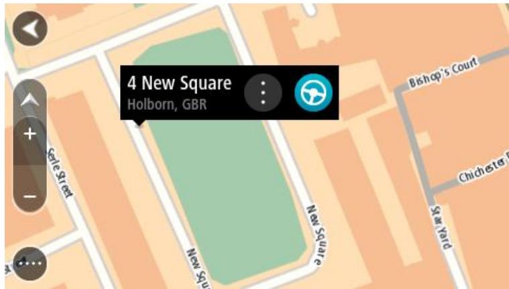Tap the New Square label below the garden's left road

tap(199, 268)
